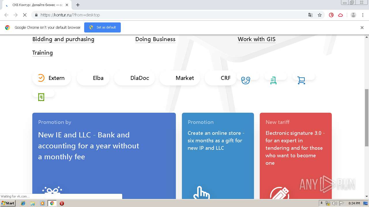Open the Training link
The width and height of the screenshot is (369, 207).
(x=42, y=53)
